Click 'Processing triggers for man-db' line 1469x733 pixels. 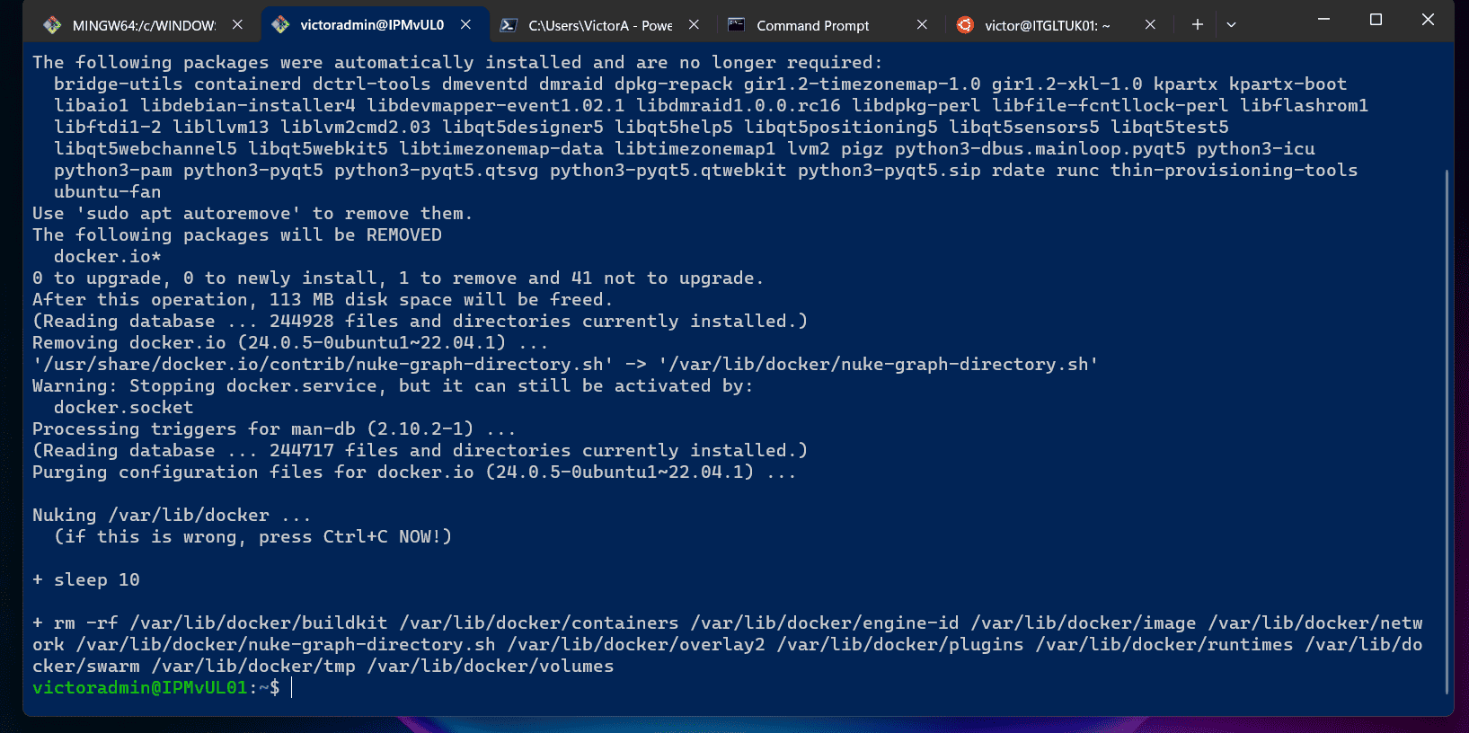274,428
